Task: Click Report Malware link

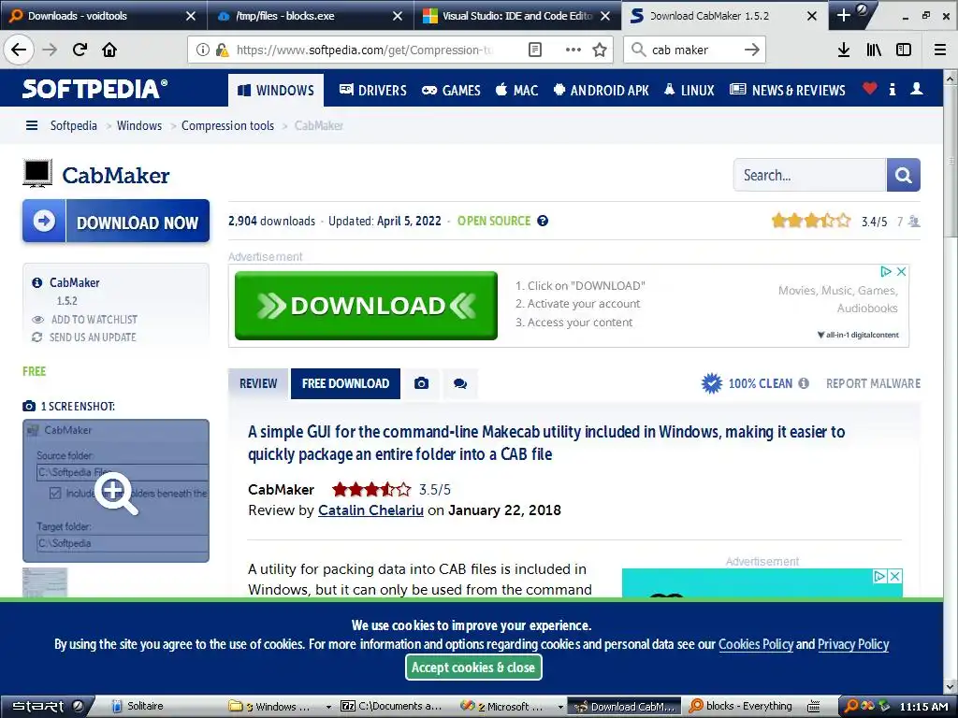Action: click(x=873, y=383)
